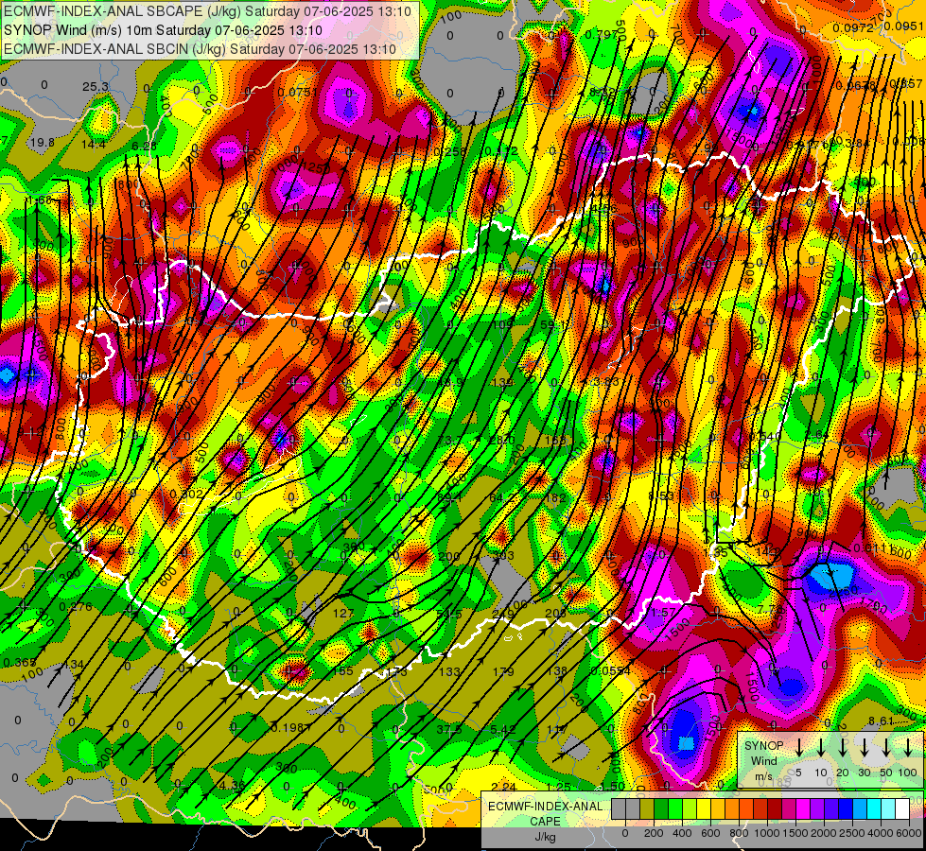Click the 20 m/s wind arrow in legend
This screenshot has width=926, height=851.
[843, 747]
